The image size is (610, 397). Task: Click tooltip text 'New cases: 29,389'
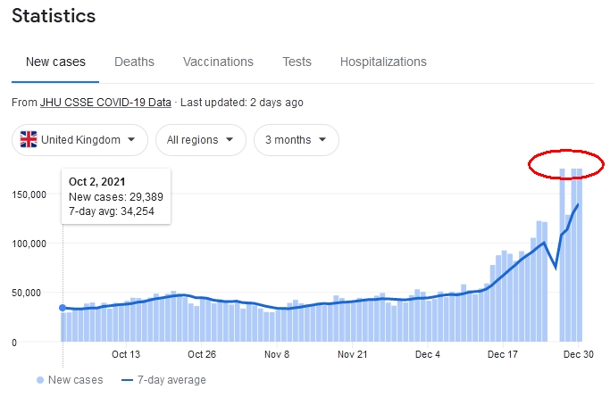116,197
